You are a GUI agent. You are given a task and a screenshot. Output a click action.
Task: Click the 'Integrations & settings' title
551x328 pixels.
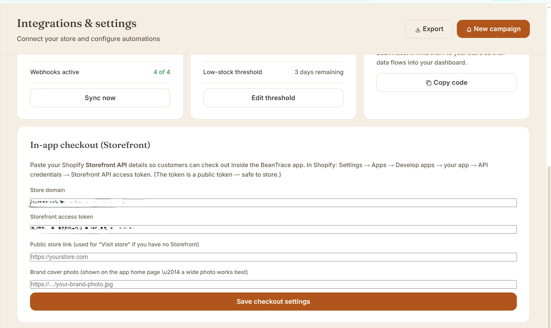[x=77, y=23]
